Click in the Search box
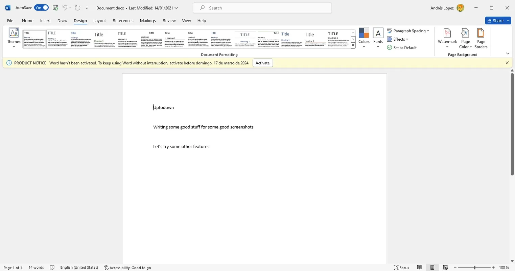The height and width of the screenshot is (271, 515). (262, 8)
